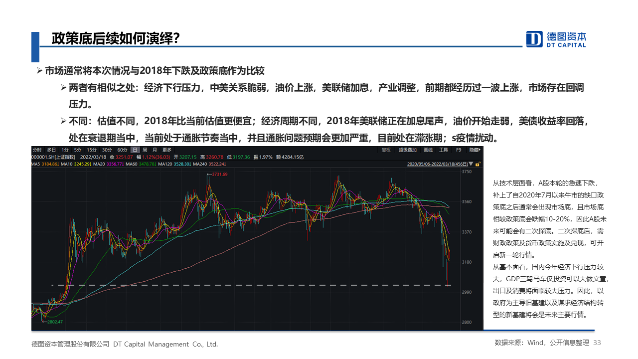Click the 画线 draw line button
Image resolution: width=638 pixels, height=359 pixels.
(428, 150)
